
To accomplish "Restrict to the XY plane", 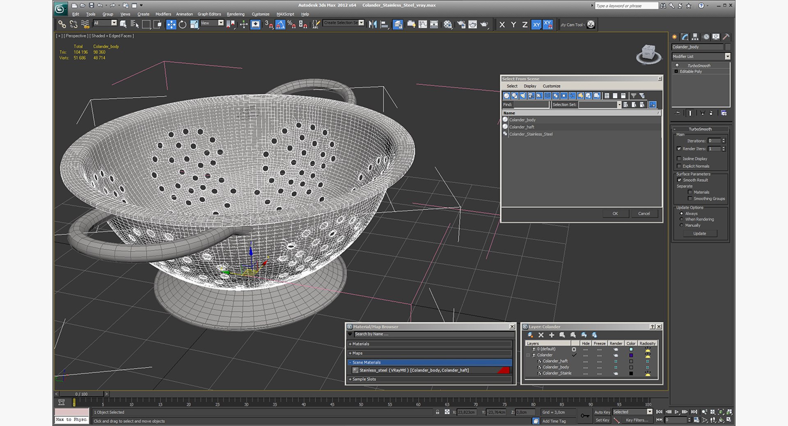I will click(x=536, y=25).
